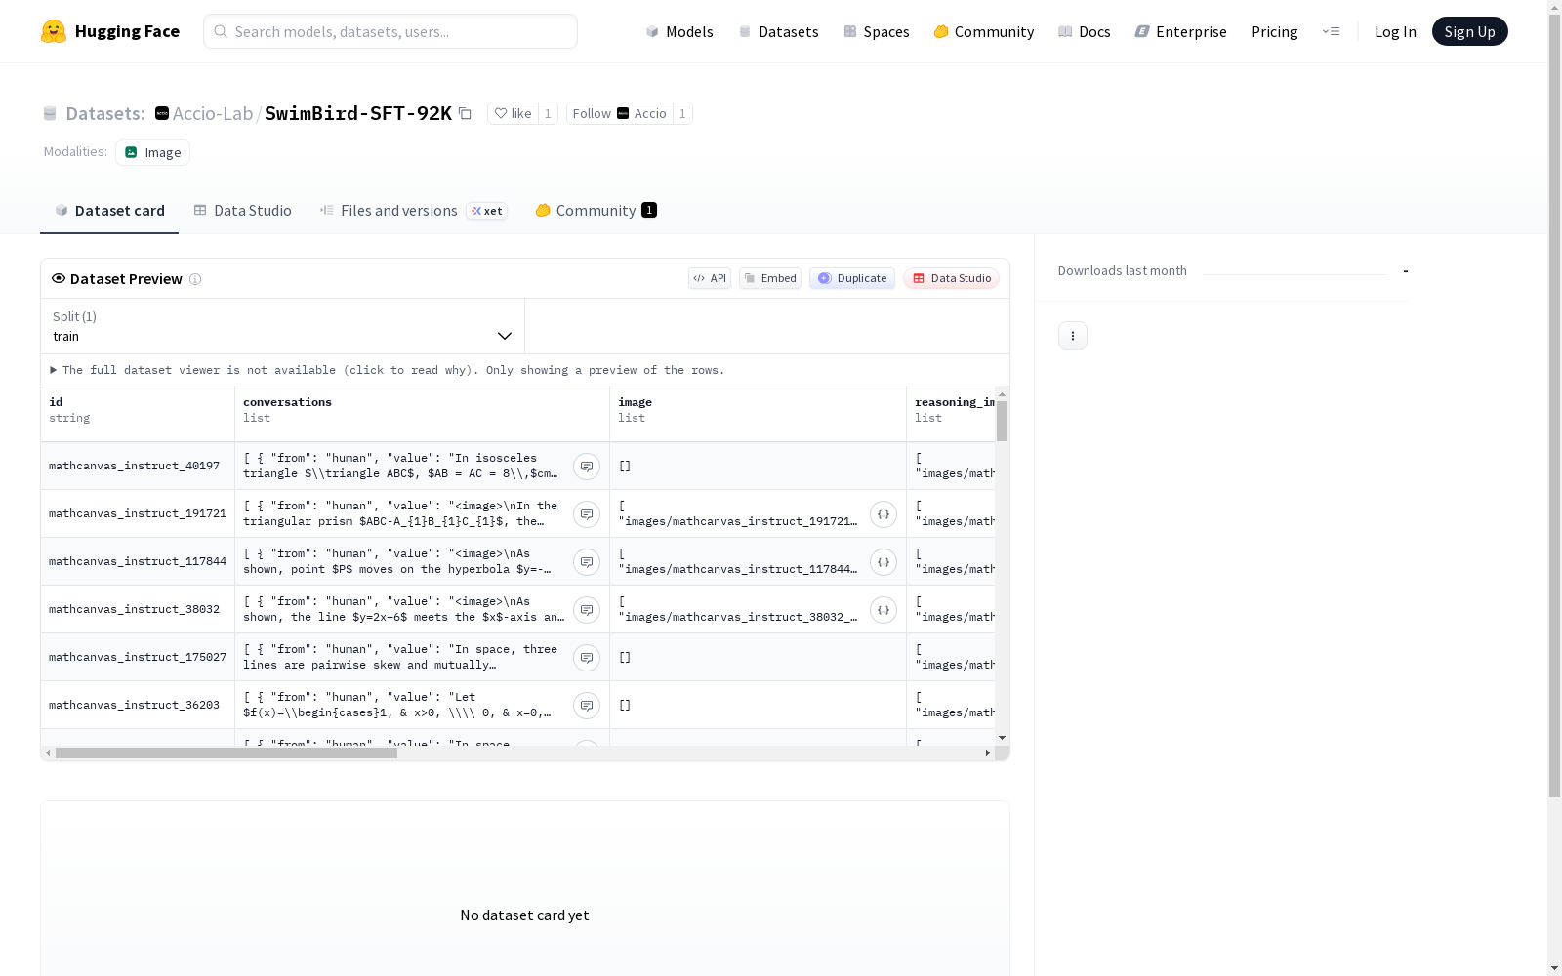This screenshot has height=976, width=1562.
Task: Open the Pricing page
Action: pos(1274,32)
